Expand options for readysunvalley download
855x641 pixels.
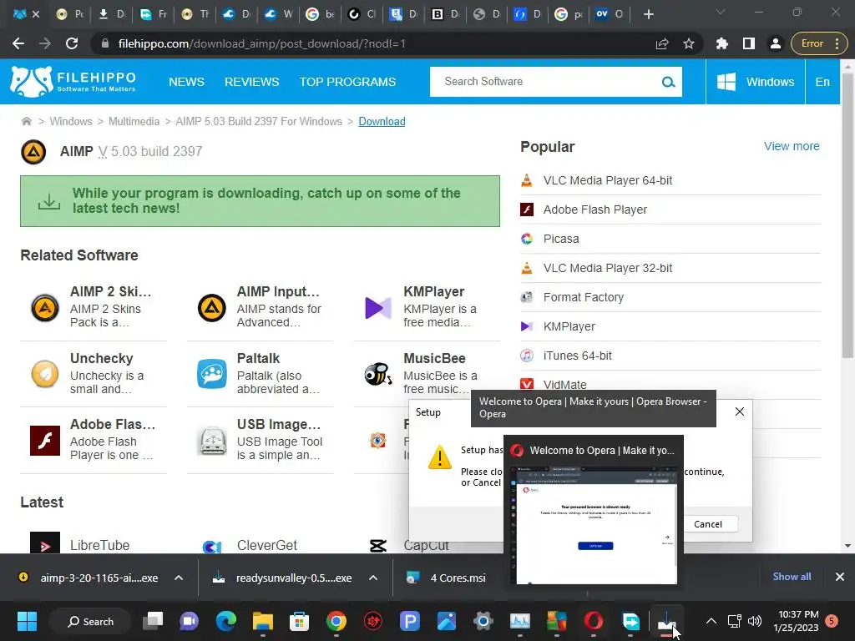(x=373, y=578)
